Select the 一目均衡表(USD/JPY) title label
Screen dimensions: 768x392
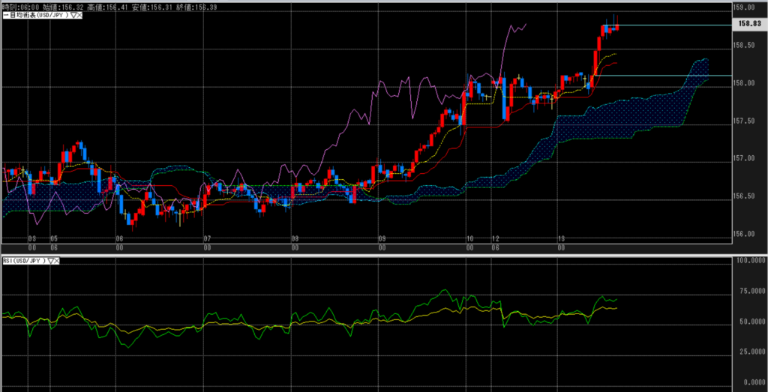point(34,15)
